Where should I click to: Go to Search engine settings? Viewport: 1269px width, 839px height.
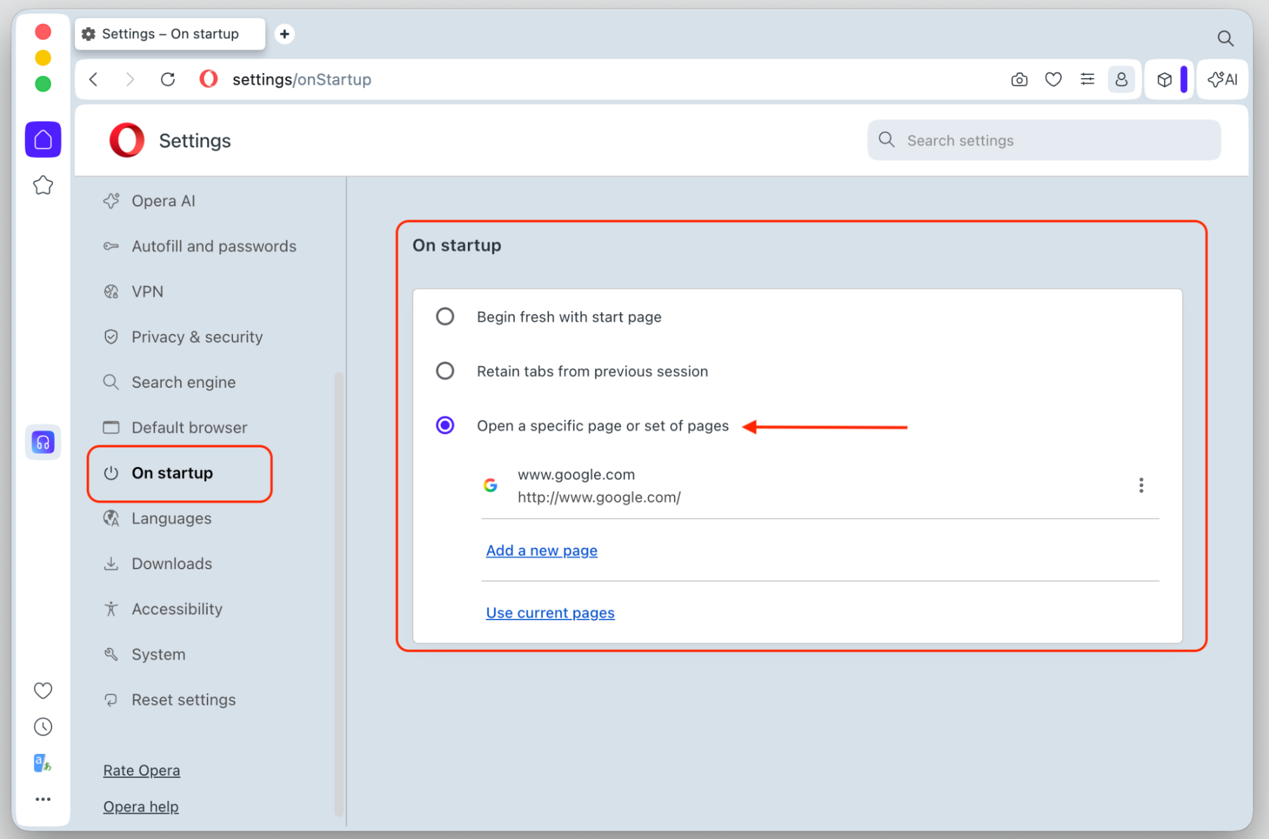(169, 382)
